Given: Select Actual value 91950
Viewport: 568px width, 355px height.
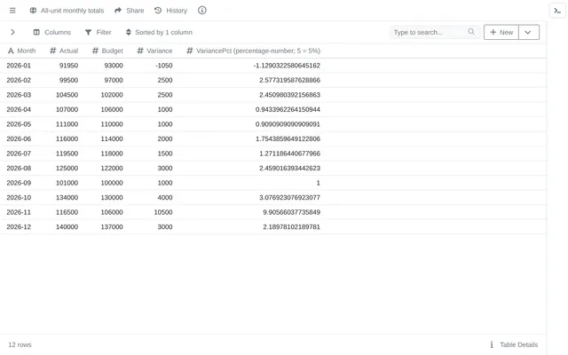Looking at the screenshot, I should click(69, 66).
